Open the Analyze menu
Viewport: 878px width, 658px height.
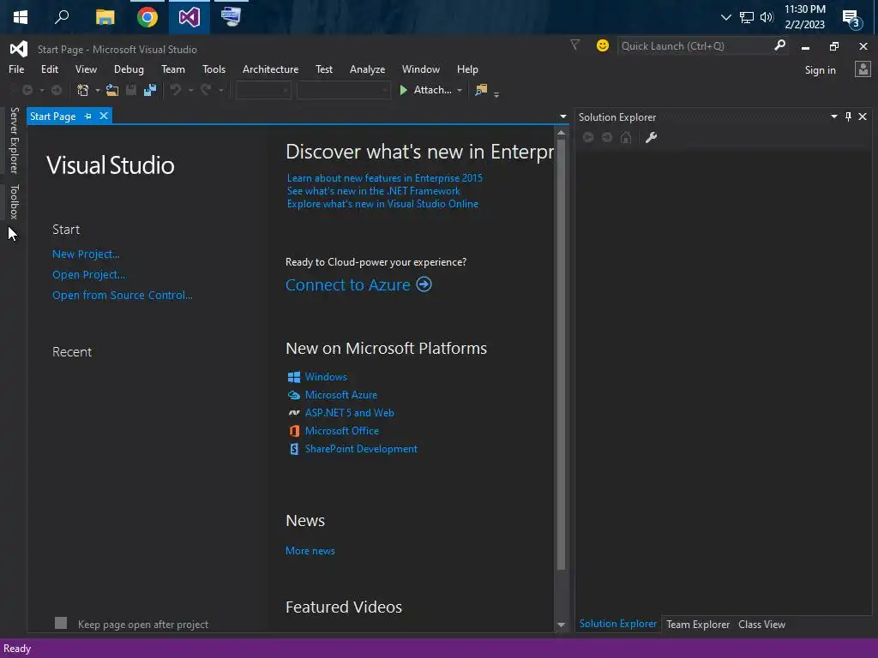pyautogui.click(x=367, y=69)
